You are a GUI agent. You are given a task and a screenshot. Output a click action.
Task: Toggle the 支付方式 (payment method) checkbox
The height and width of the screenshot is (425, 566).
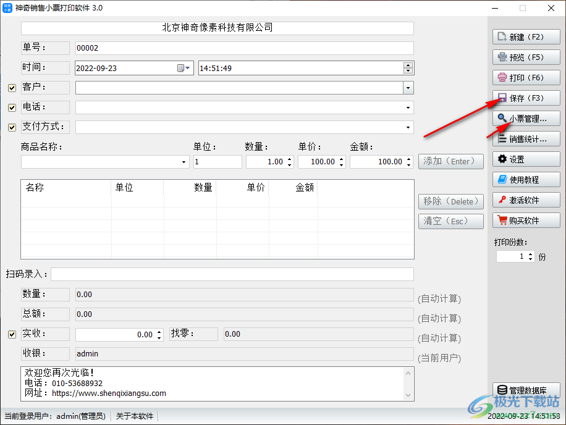[x=12, y=127]
